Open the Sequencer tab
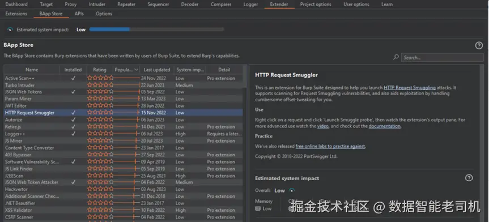489x222 pixels. pyautogui.click(x=158, y=5)
